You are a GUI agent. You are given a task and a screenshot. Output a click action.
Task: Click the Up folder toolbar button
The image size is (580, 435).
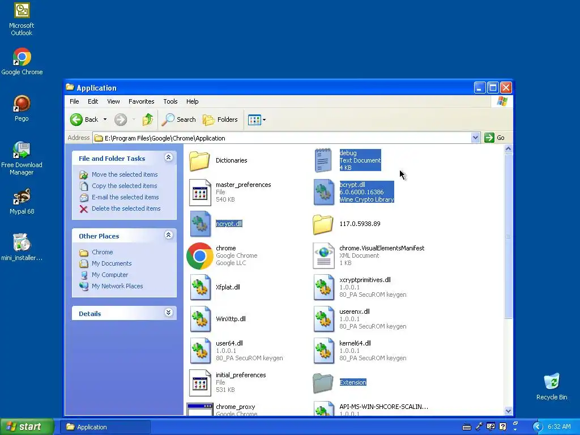click(x=148, y=120)
